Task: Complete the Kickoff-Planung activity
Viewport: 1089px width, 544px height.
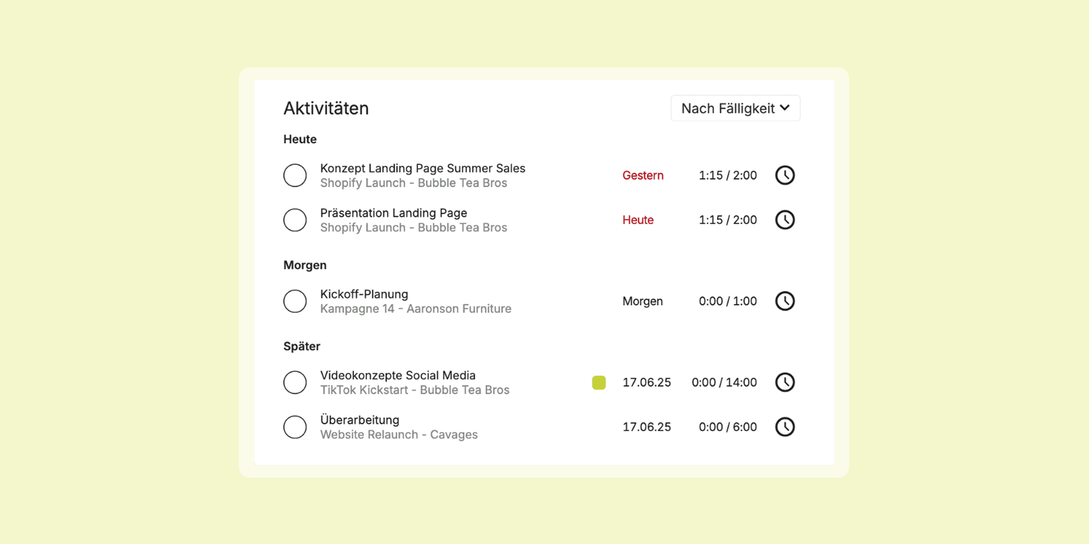Action: [x=295, y=301]
